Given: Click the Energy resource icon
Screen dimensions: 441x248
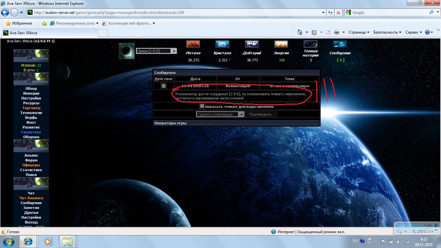Looking at the screenshot, I should (281, 44).
